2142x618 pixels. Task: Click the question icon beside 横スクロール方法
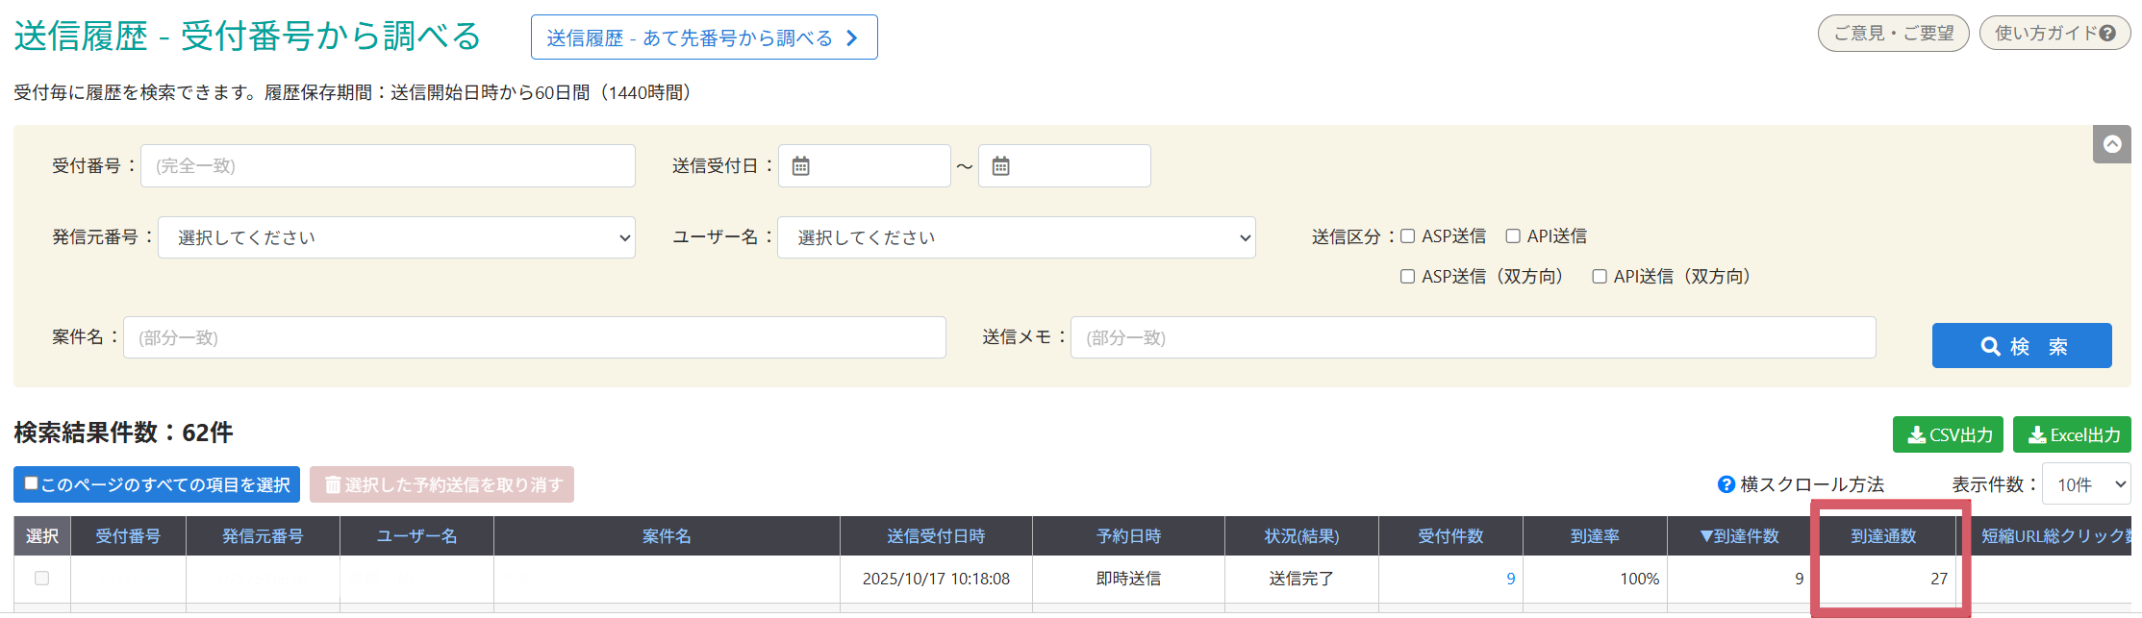1726,484
